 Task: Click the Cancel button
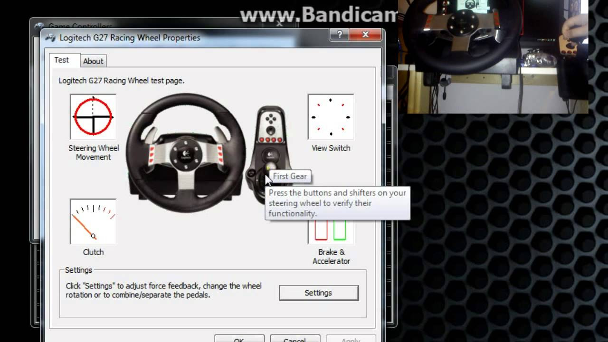tap(294, 338)
